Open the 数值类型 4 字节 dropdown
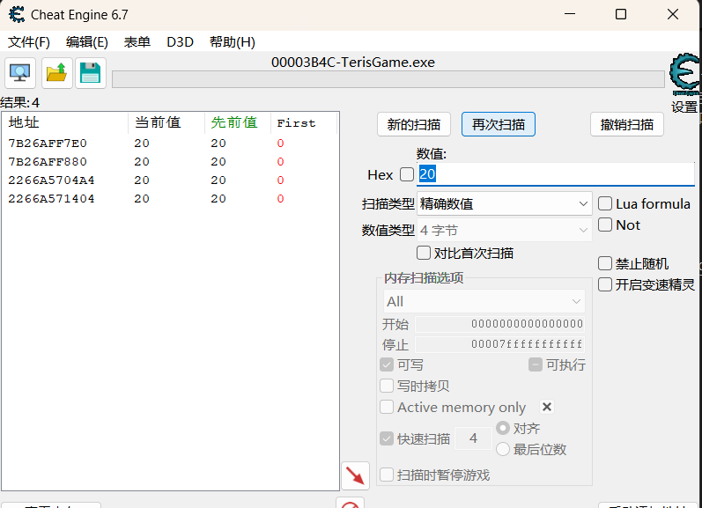This screenshot has width=702, height=508. point(505,231)
